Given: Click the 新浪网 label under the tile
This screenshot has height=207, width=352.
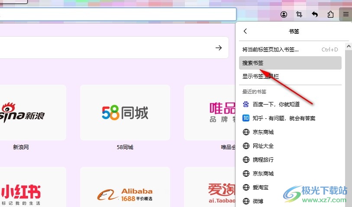Looking at the screenshot, I should point(21,147).
